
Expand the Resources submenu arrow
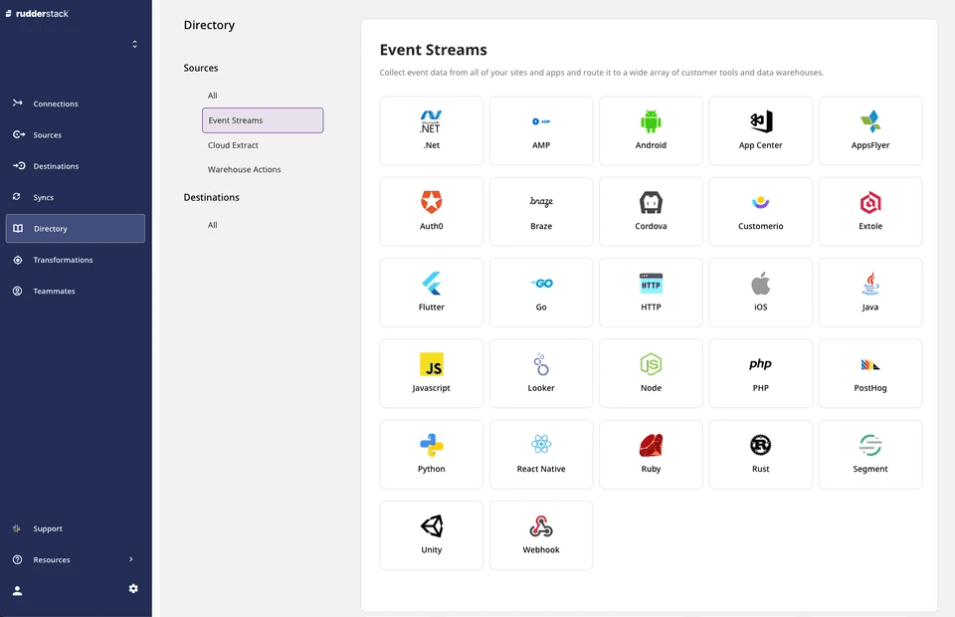pyautogui.click(x=131, y=559)
